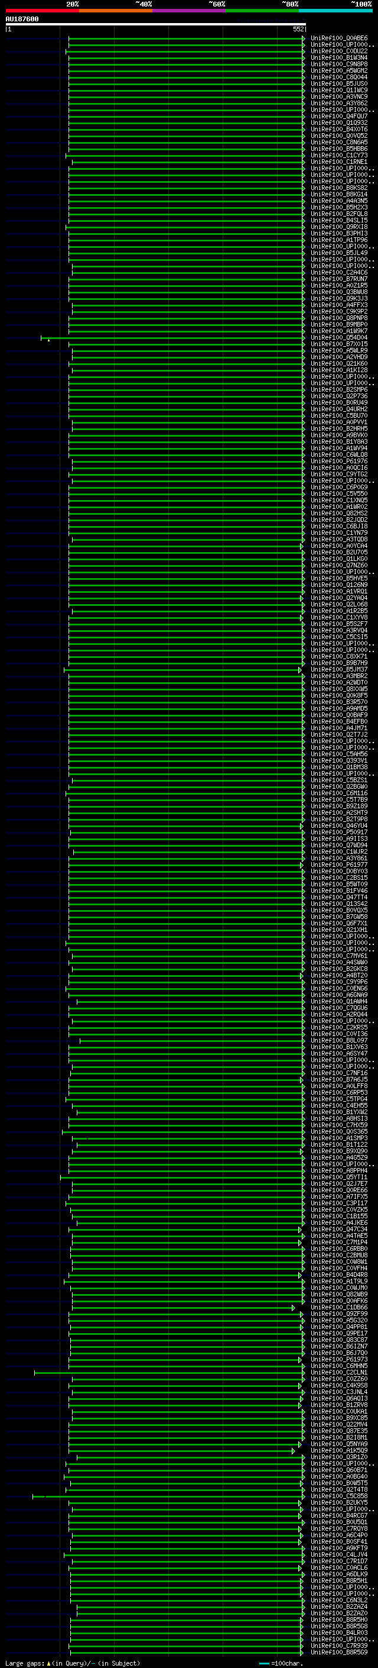Screen dimensions: 378x1668
Task: Select the UniRef100_Q4PP81 label
Action: coord(339,1327)
